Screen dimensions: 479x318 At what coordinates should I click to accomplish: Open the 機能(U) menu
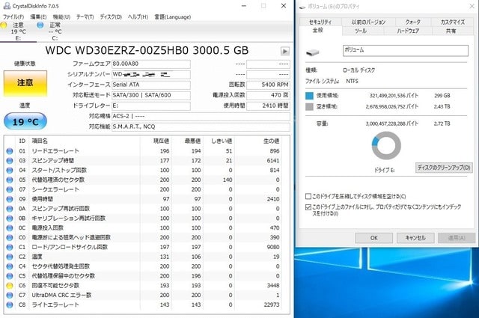[61, 16]
